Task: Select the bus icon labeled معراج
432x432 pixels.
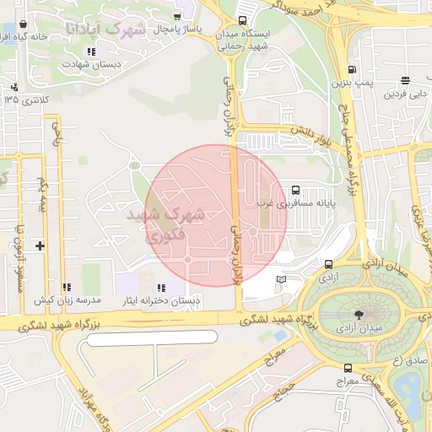Action: click(x=348, y=368)
